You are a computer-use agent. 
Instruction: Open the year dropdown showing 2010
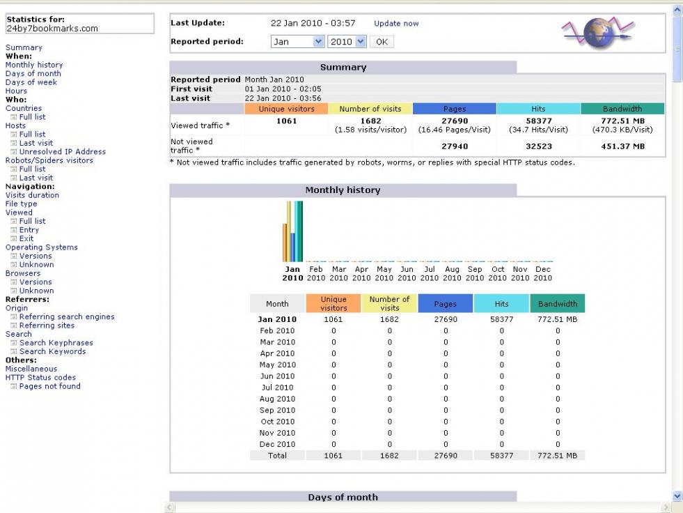point(347,42)
